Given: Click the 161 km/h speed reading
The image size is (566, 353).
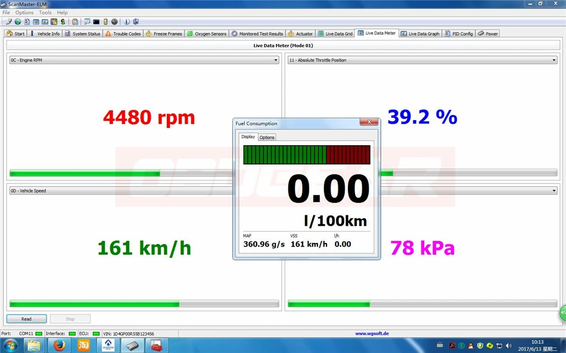Looking at the screenshot, I should (x=144, y=248).
